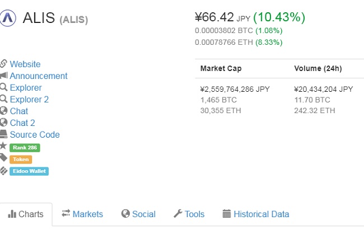The image size is (364, 230).
Task: Click the ALIS coin logo icon
Action: pyautogui.click(x=8, y=18)
